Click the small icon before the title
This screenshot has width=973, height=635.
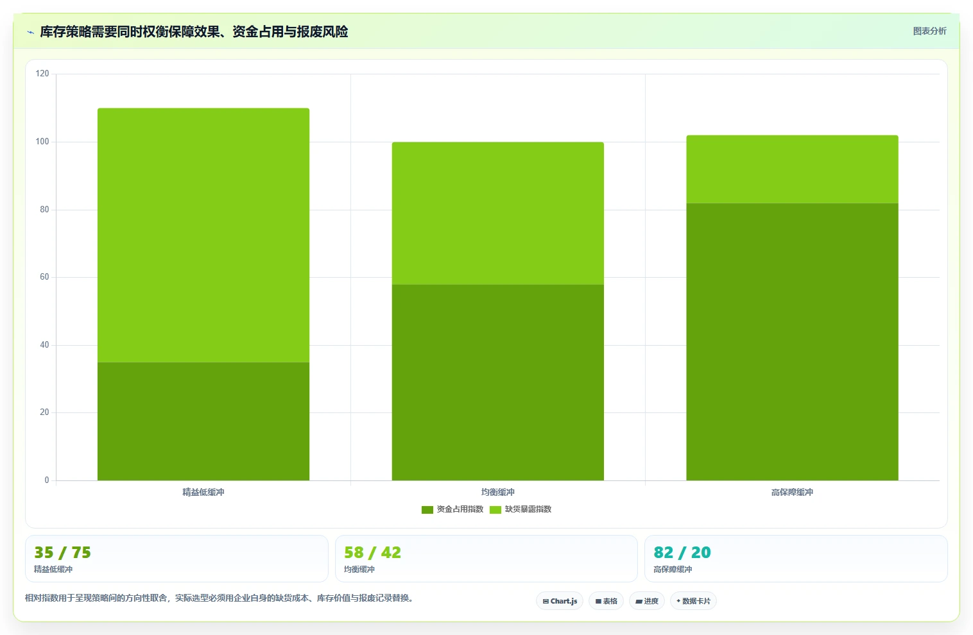30,32
